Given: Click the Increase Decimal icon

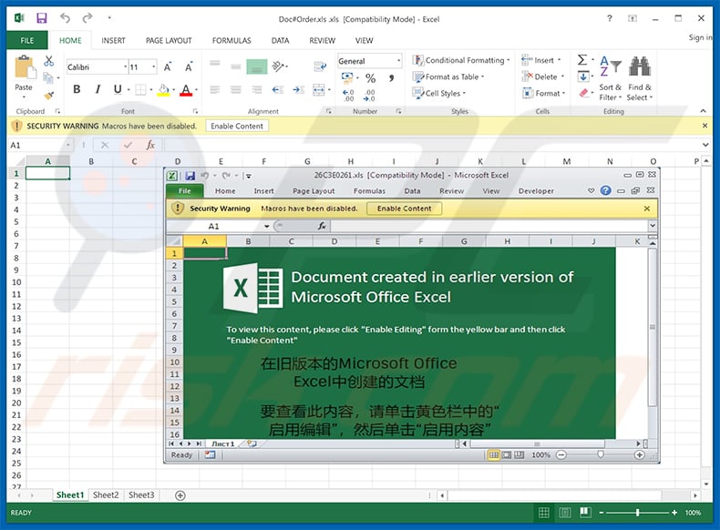Looking at the screenshot, I should pyautogui.click(x=348, y=95).
